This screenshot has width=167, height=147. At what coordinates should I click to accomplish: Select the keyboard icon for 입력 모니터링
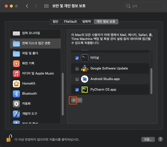(16, 33)
